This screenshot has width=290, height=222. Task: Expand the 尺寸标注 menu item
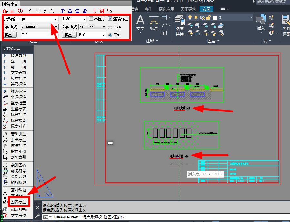point(18,79)
